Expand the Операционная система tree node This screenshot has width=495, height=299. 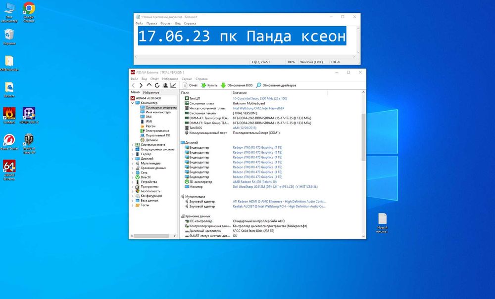133,149
